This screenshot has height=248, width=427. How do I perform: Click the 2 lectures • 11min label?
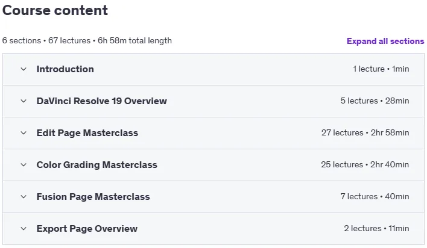click(x=376, y=228)
